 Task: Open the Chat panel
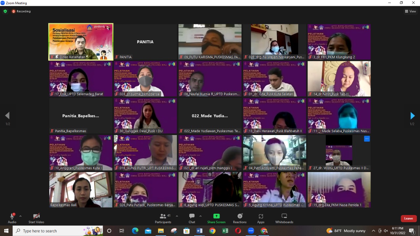[x=192, y=218]
